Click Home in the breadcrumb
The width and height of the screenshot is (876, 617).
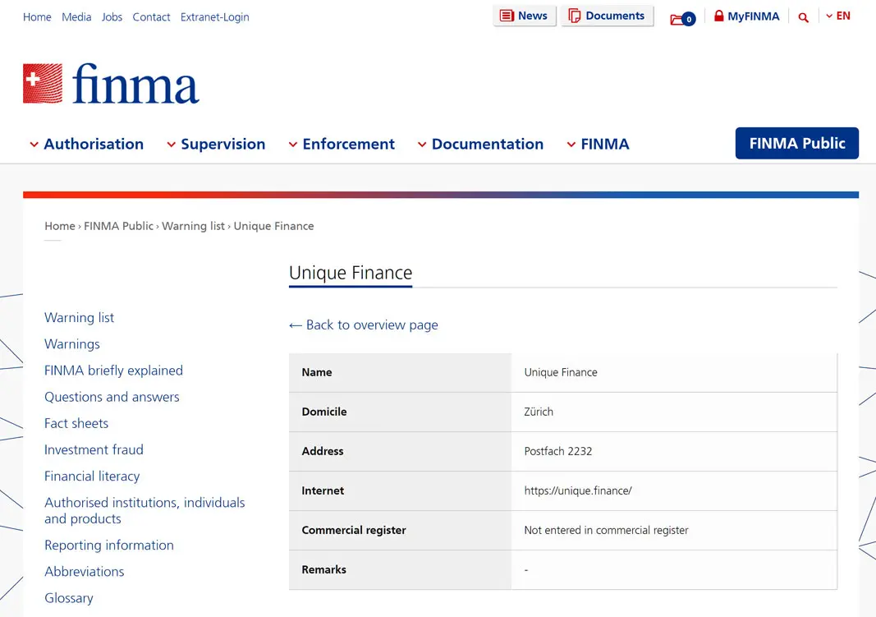tap(60, 227)
